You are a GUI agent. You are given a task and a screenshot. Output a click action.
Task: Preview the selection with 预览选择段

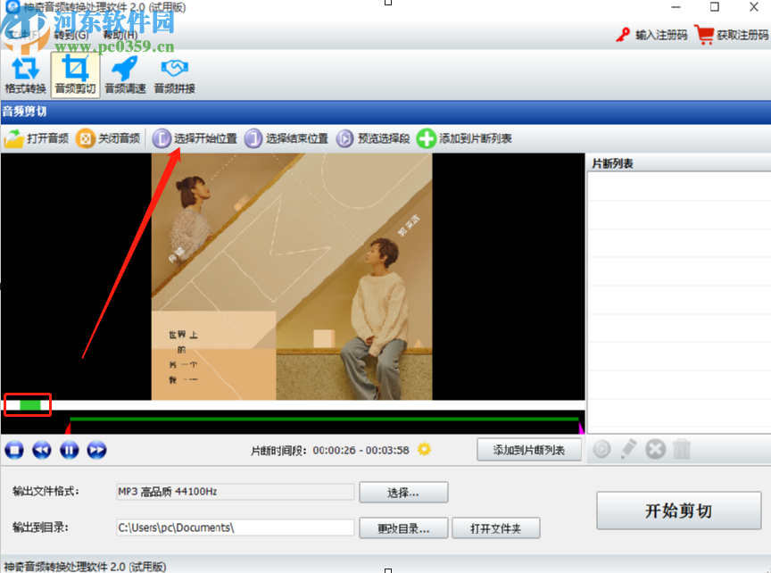coord(373,138)
